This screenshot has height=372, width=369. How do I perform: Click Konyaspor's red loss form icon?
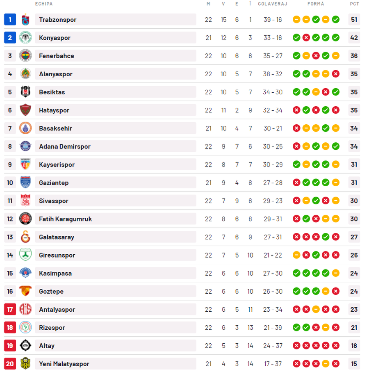(x=306, y=38)
